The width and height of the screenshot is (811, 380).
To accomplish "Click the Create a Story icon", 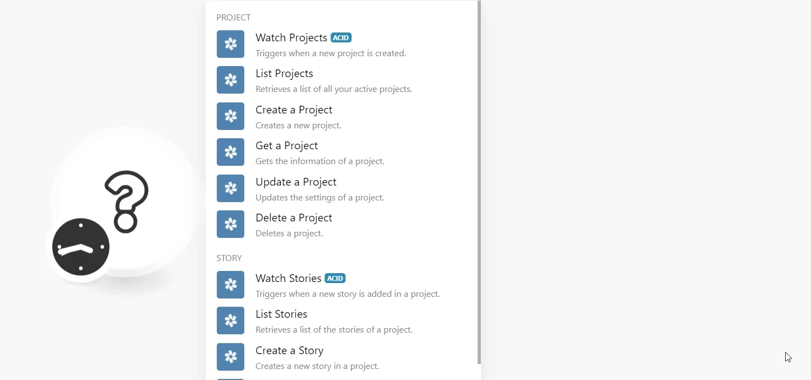I will (x=231, y=357).
